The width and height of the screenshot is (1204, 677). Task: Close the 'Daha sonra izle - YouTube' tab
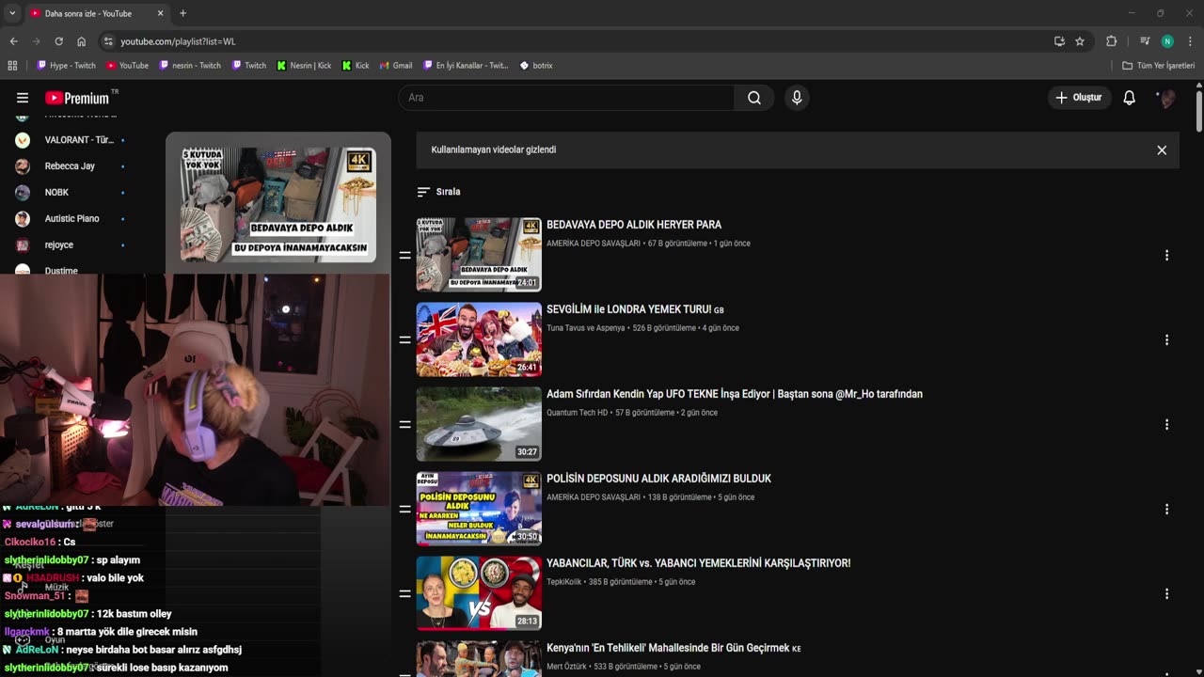pos(160,13)
